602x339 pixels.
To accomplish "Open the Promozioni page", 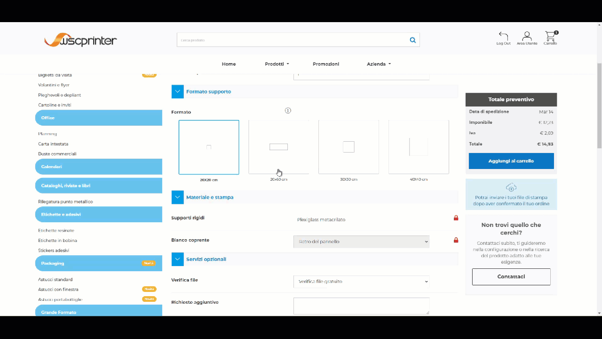I will click(326, 64).
